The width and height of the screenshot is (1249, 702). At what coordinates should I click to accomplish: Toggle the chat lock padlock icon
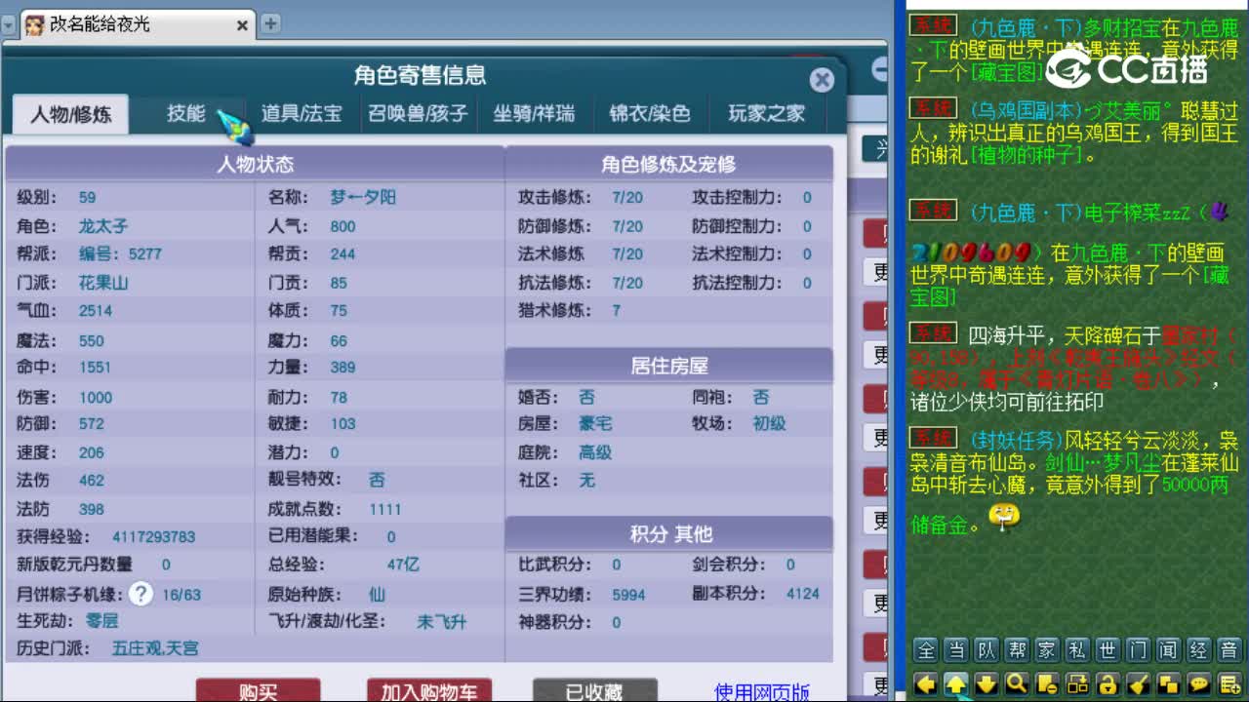[x=1108, y=683]
